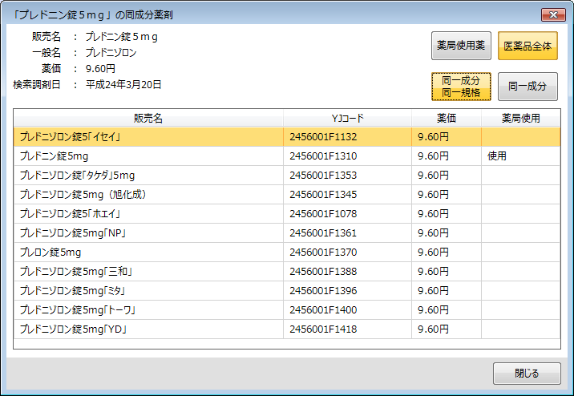Select the プレドニン錠5mg row
The height and width of the screenshot is (396, 574).
(287, 156)
